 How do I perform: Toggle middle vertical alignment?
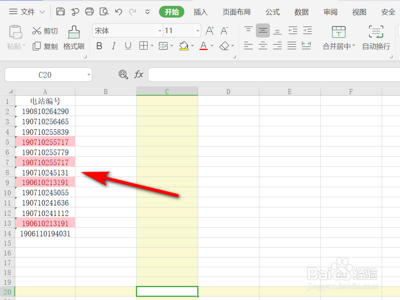(263, 30)
